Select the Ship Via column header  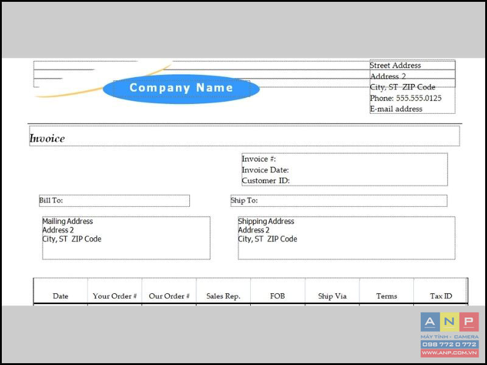(332, 296)
